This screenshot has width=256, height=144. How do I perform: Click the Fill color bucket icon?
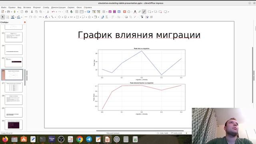19,17
